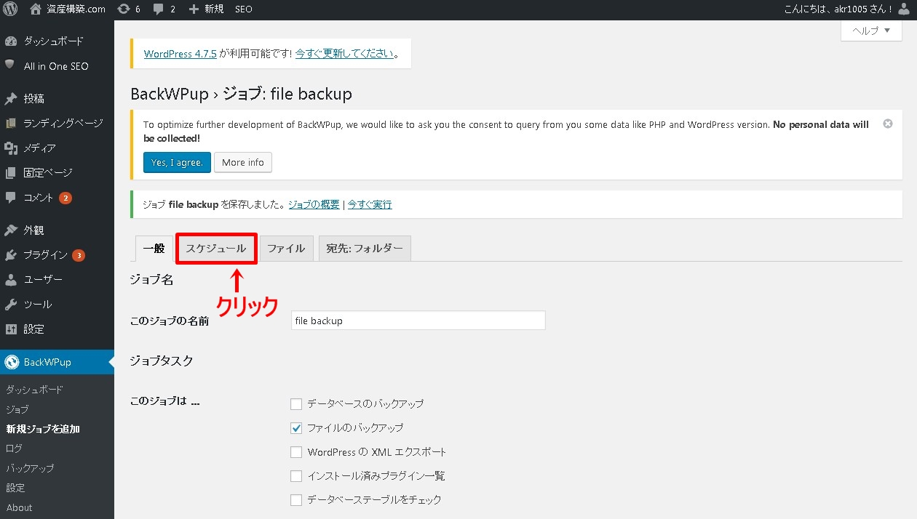This screenshot has height=519, width=917.
Task: Click the 今すぐ実行 link
Action: tap(370, 204)
